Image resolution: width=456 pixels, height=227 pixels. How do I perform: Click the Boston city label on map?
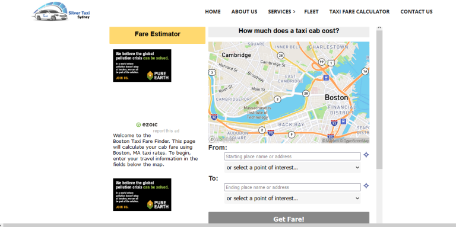tap(337, 98)
